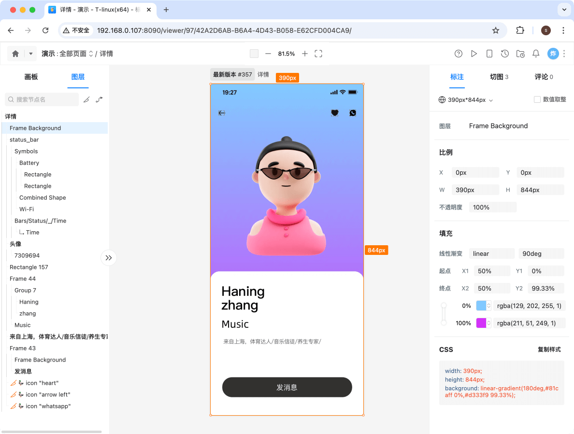This screenshot has height=434, width=574.
Task: Click the zoom in plus button
Action: click(x=304, y=54)
